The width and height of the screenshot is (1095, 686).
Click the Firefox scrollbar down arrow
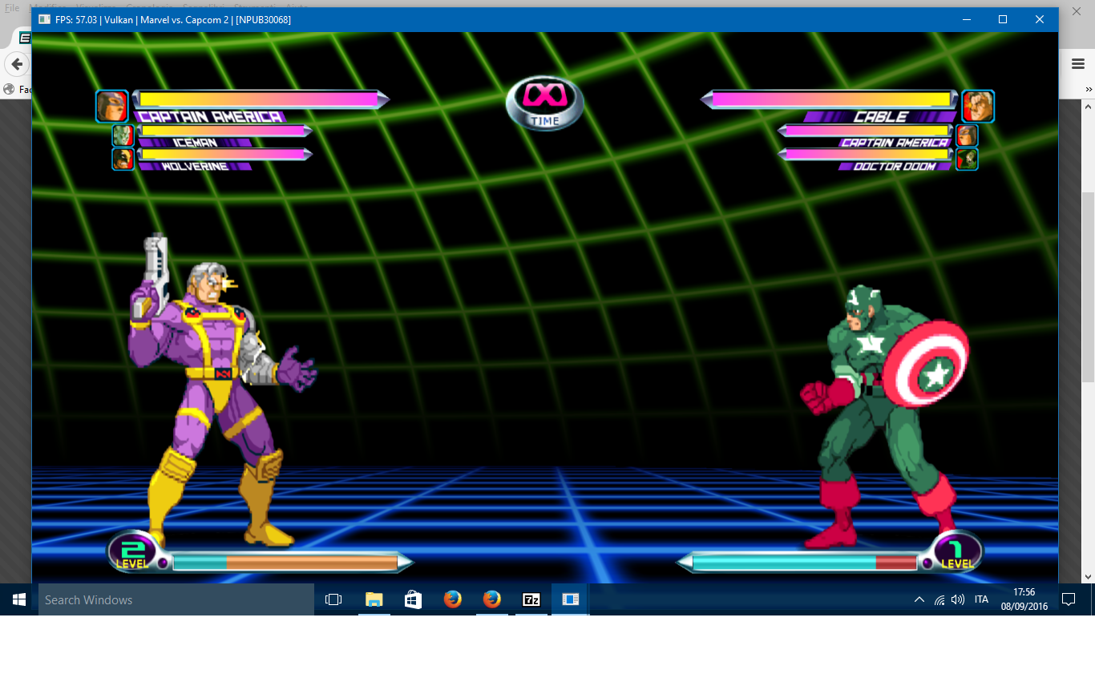[1088, 576]
